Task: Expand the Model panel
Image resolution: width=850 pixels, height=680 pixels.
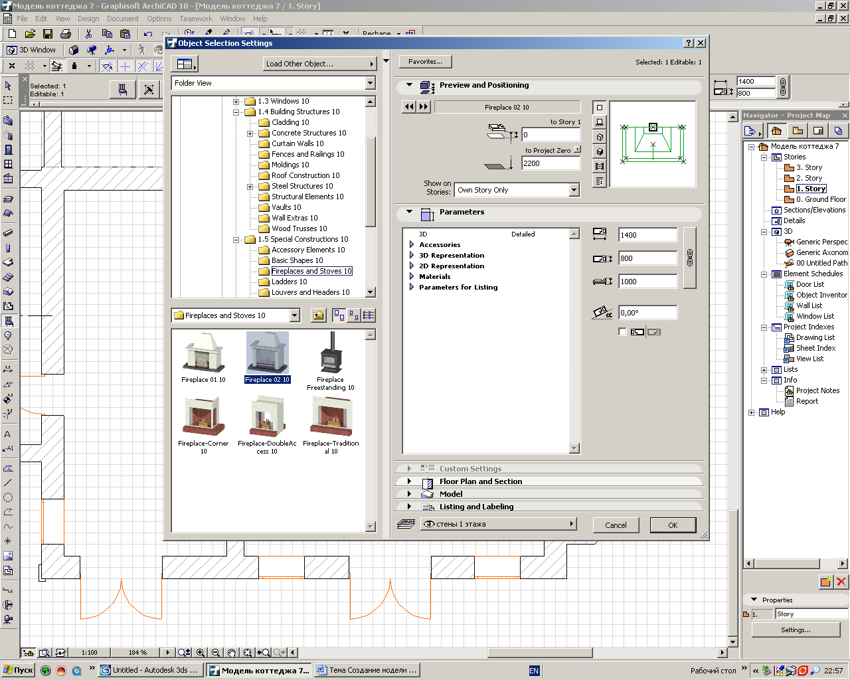Action: 409,494
